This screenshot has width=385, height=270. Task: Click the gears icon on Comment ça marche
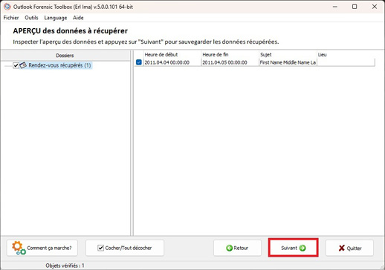19,248
